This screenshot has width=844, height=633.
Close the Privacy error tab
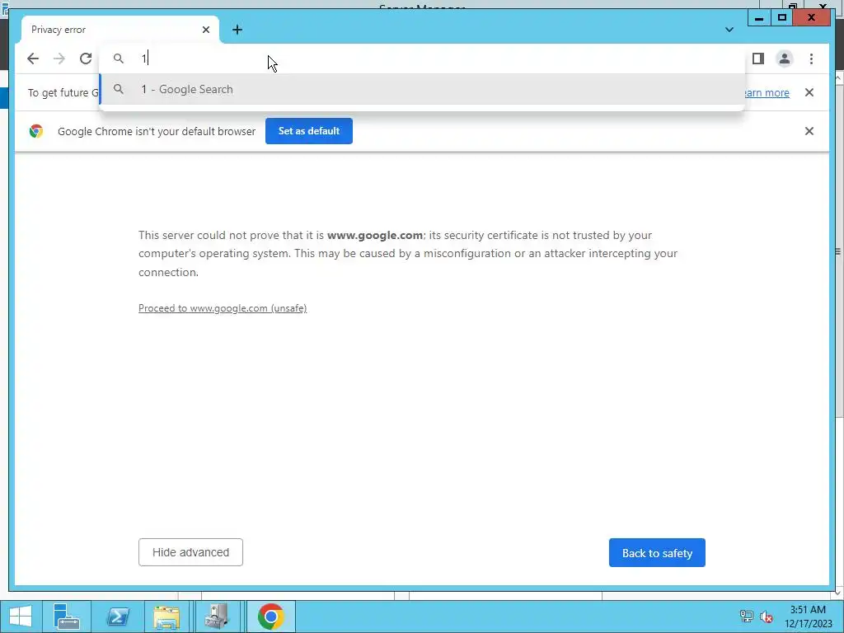coord(206,30)
